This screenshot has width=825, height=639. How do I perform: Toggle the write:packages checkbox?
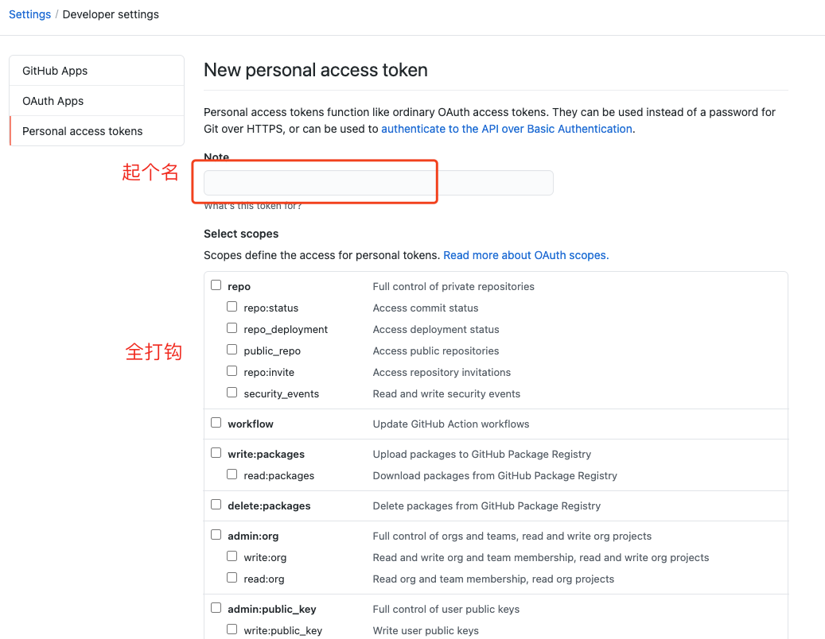point(216,453)
